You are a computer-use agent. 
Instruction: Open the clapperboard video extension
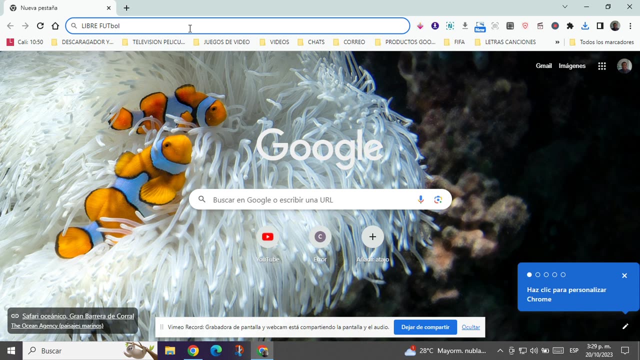pyautogui.click(x=540, y=26)
